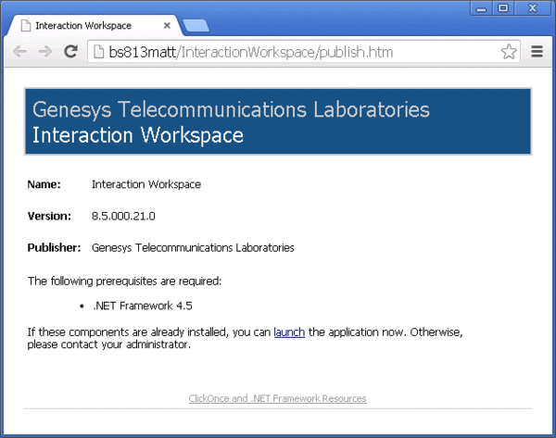Click the page info icon in address bar
The image size is (556, 438).
(x=100, y=52)
